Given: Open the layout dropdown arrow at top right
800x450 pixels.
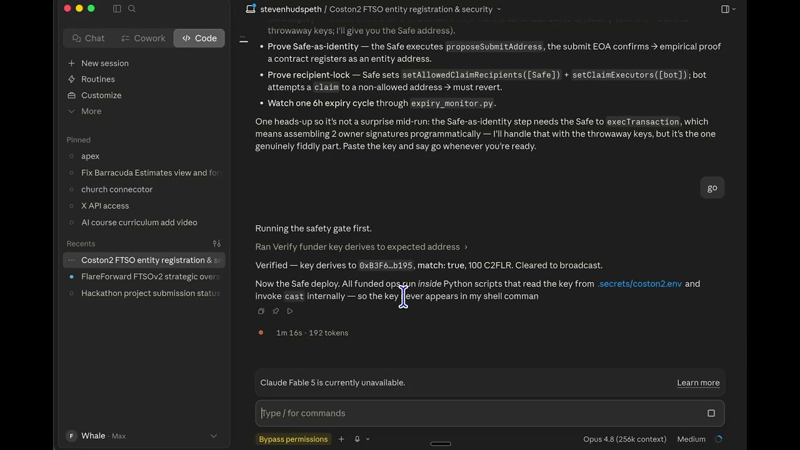Looking at the screenshot, I should click(734, 9).
